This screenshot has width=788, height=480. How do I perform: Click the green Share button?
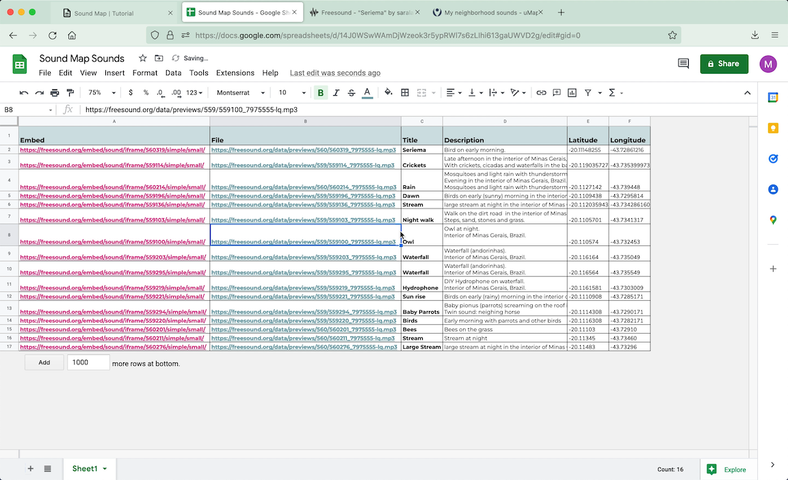(x=724, y=64)
